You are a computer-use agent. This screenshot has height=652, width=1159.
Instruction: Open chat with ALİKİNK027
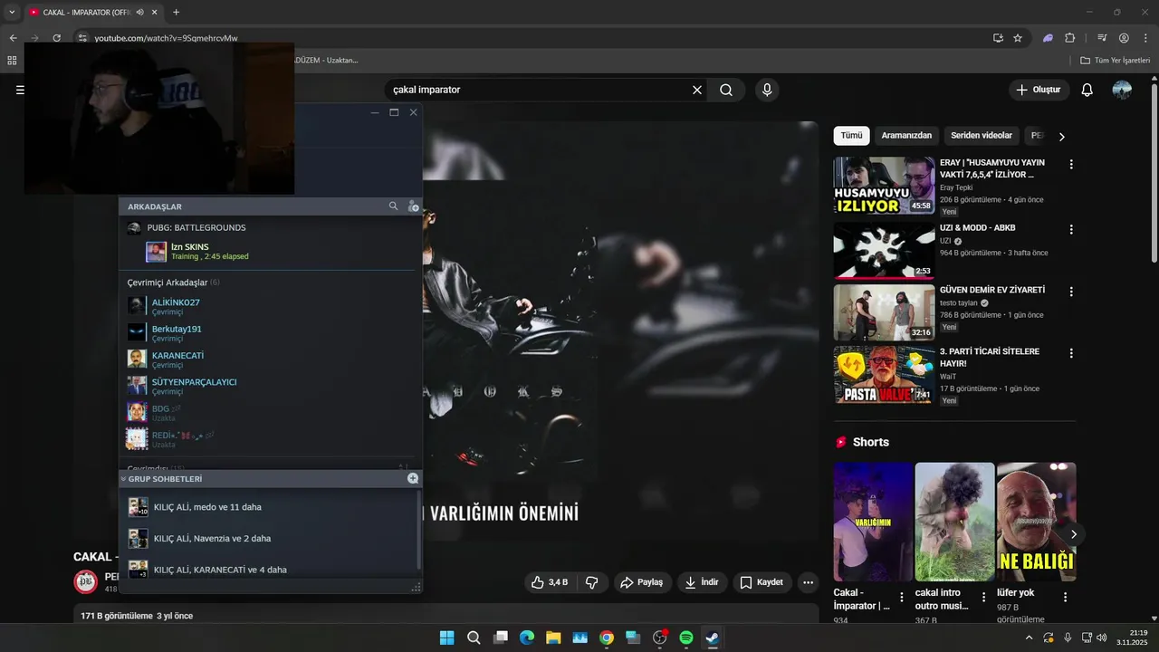pos(270,306)
